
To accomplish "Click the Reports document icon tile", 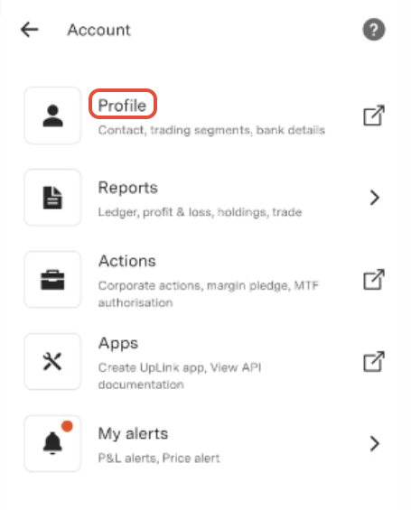I will pos(52,198).
